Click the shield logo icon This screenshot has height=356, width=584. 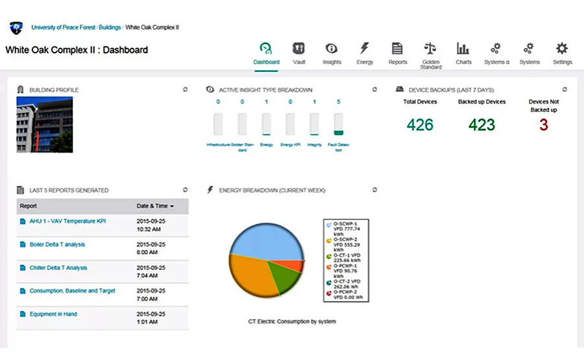[x=16, y=28]
